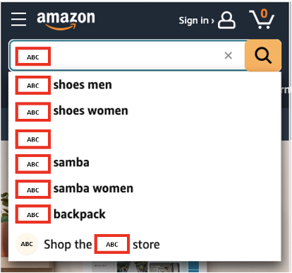The height and width of the screenshot is (273, 292).
Task: Click the round brand logo thumbnail
Action: click(27, 244)
